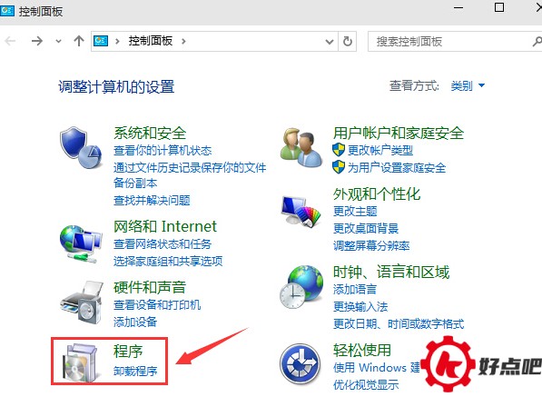
Task: Open the 类别 view-by dropdown
Action: [x=468, y=85]
